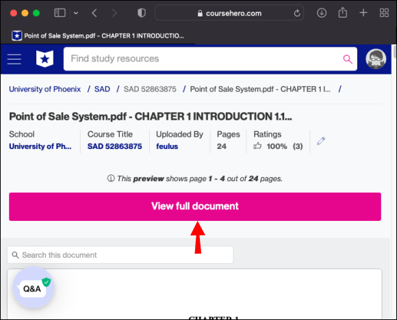Click the View full document button

(195, 206)
